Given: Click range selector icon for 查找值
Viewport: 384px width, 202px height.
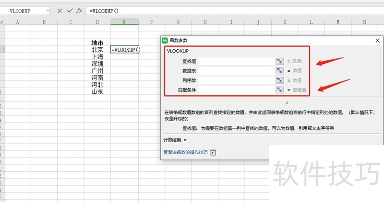Looking at the screenshot, I should pyautogui.click(x=279, y=61).
